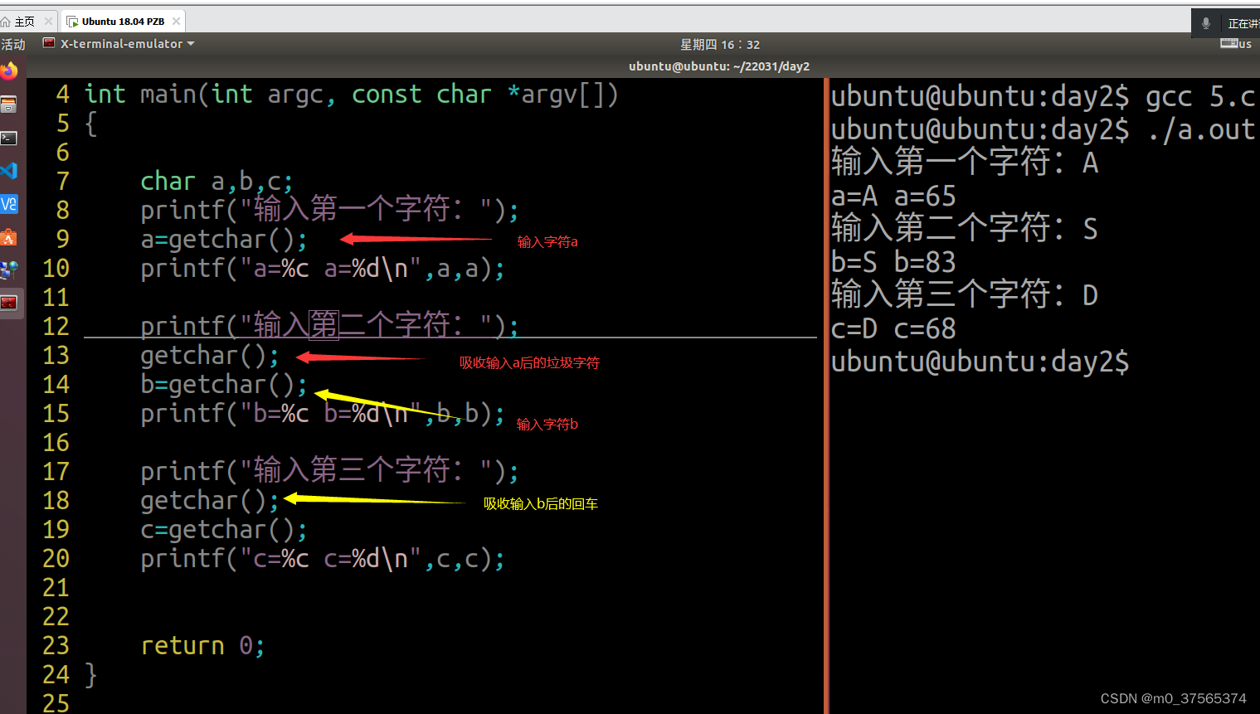This screenshot has width=1260, height=714.
Task: Click the 正在讲 speaking indicator label
Action: click(x=1243, y=23)
